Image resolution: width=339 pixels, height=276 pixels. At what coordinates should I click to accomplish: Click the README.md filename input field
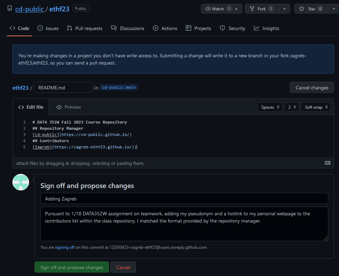point(63,88)
